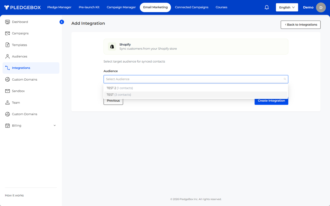
Task: Click the Select Audience search field
Action: click(193, 79)
